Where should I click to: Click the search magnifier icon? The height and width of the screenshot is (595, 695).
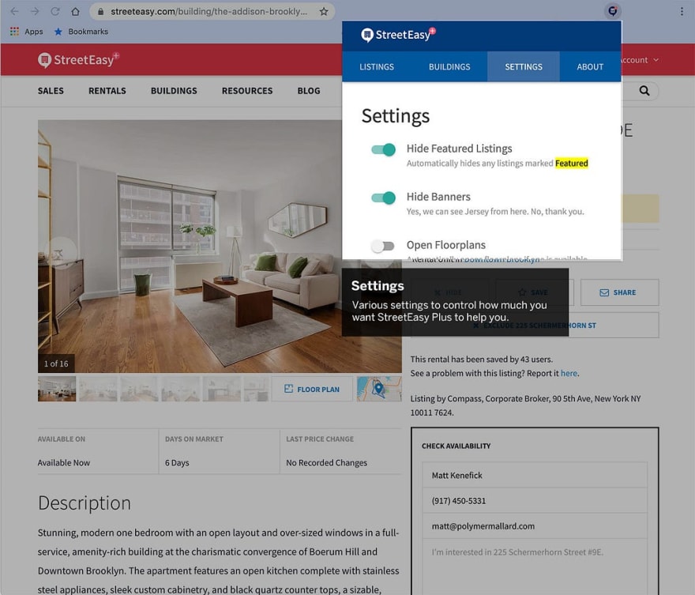coord(644,91)
